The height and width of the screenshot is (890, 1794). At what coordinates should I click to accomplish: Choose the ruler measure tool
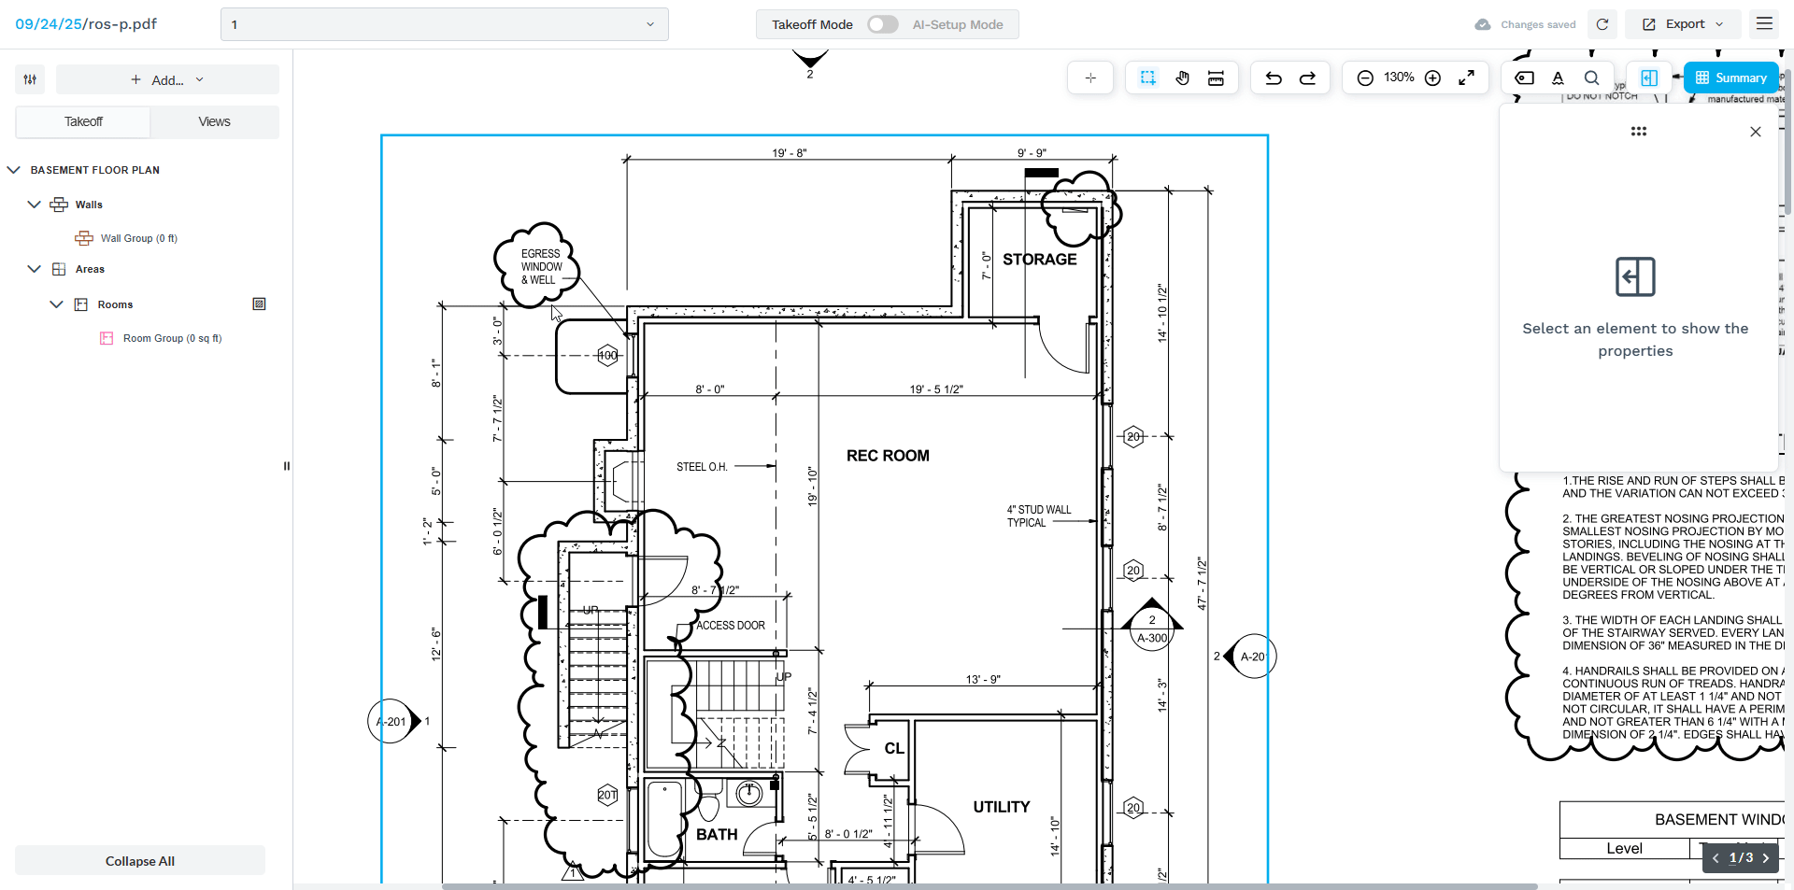[x=1216, y=78]
